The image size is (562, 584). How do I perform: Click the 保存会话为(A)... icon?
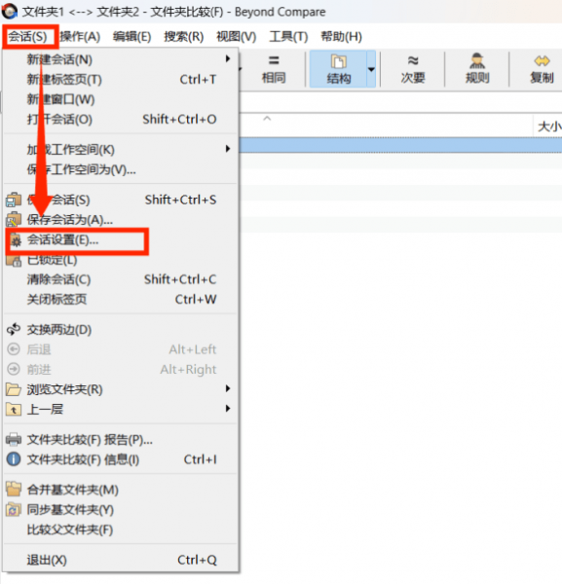(14, 220)
